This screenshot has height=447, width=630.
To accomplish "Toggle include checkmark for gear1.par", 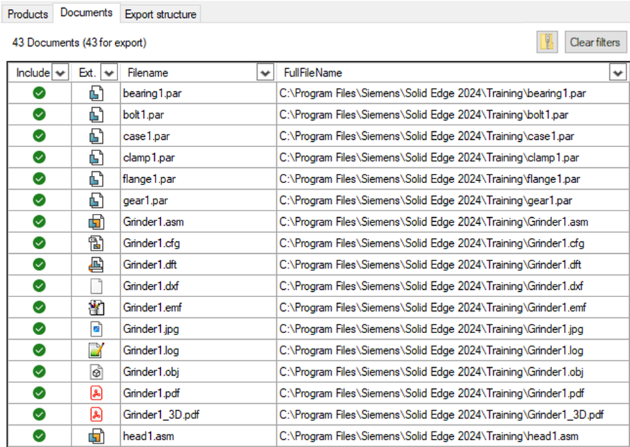I will pos(39,200).
